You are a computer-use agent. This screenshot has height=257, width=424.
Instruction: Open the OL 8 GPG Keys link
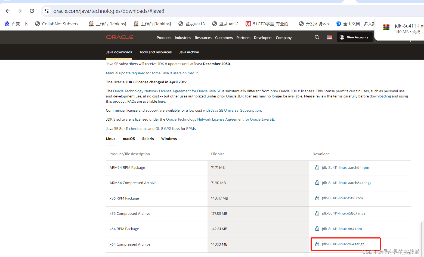(168, 128)
